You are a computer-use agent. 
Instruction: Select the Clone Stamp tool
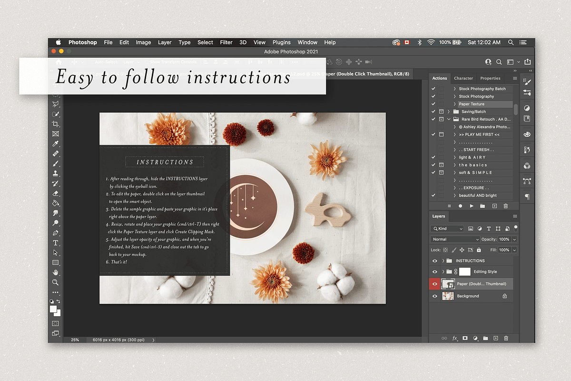pyautogui.click(x=56, y=173)
